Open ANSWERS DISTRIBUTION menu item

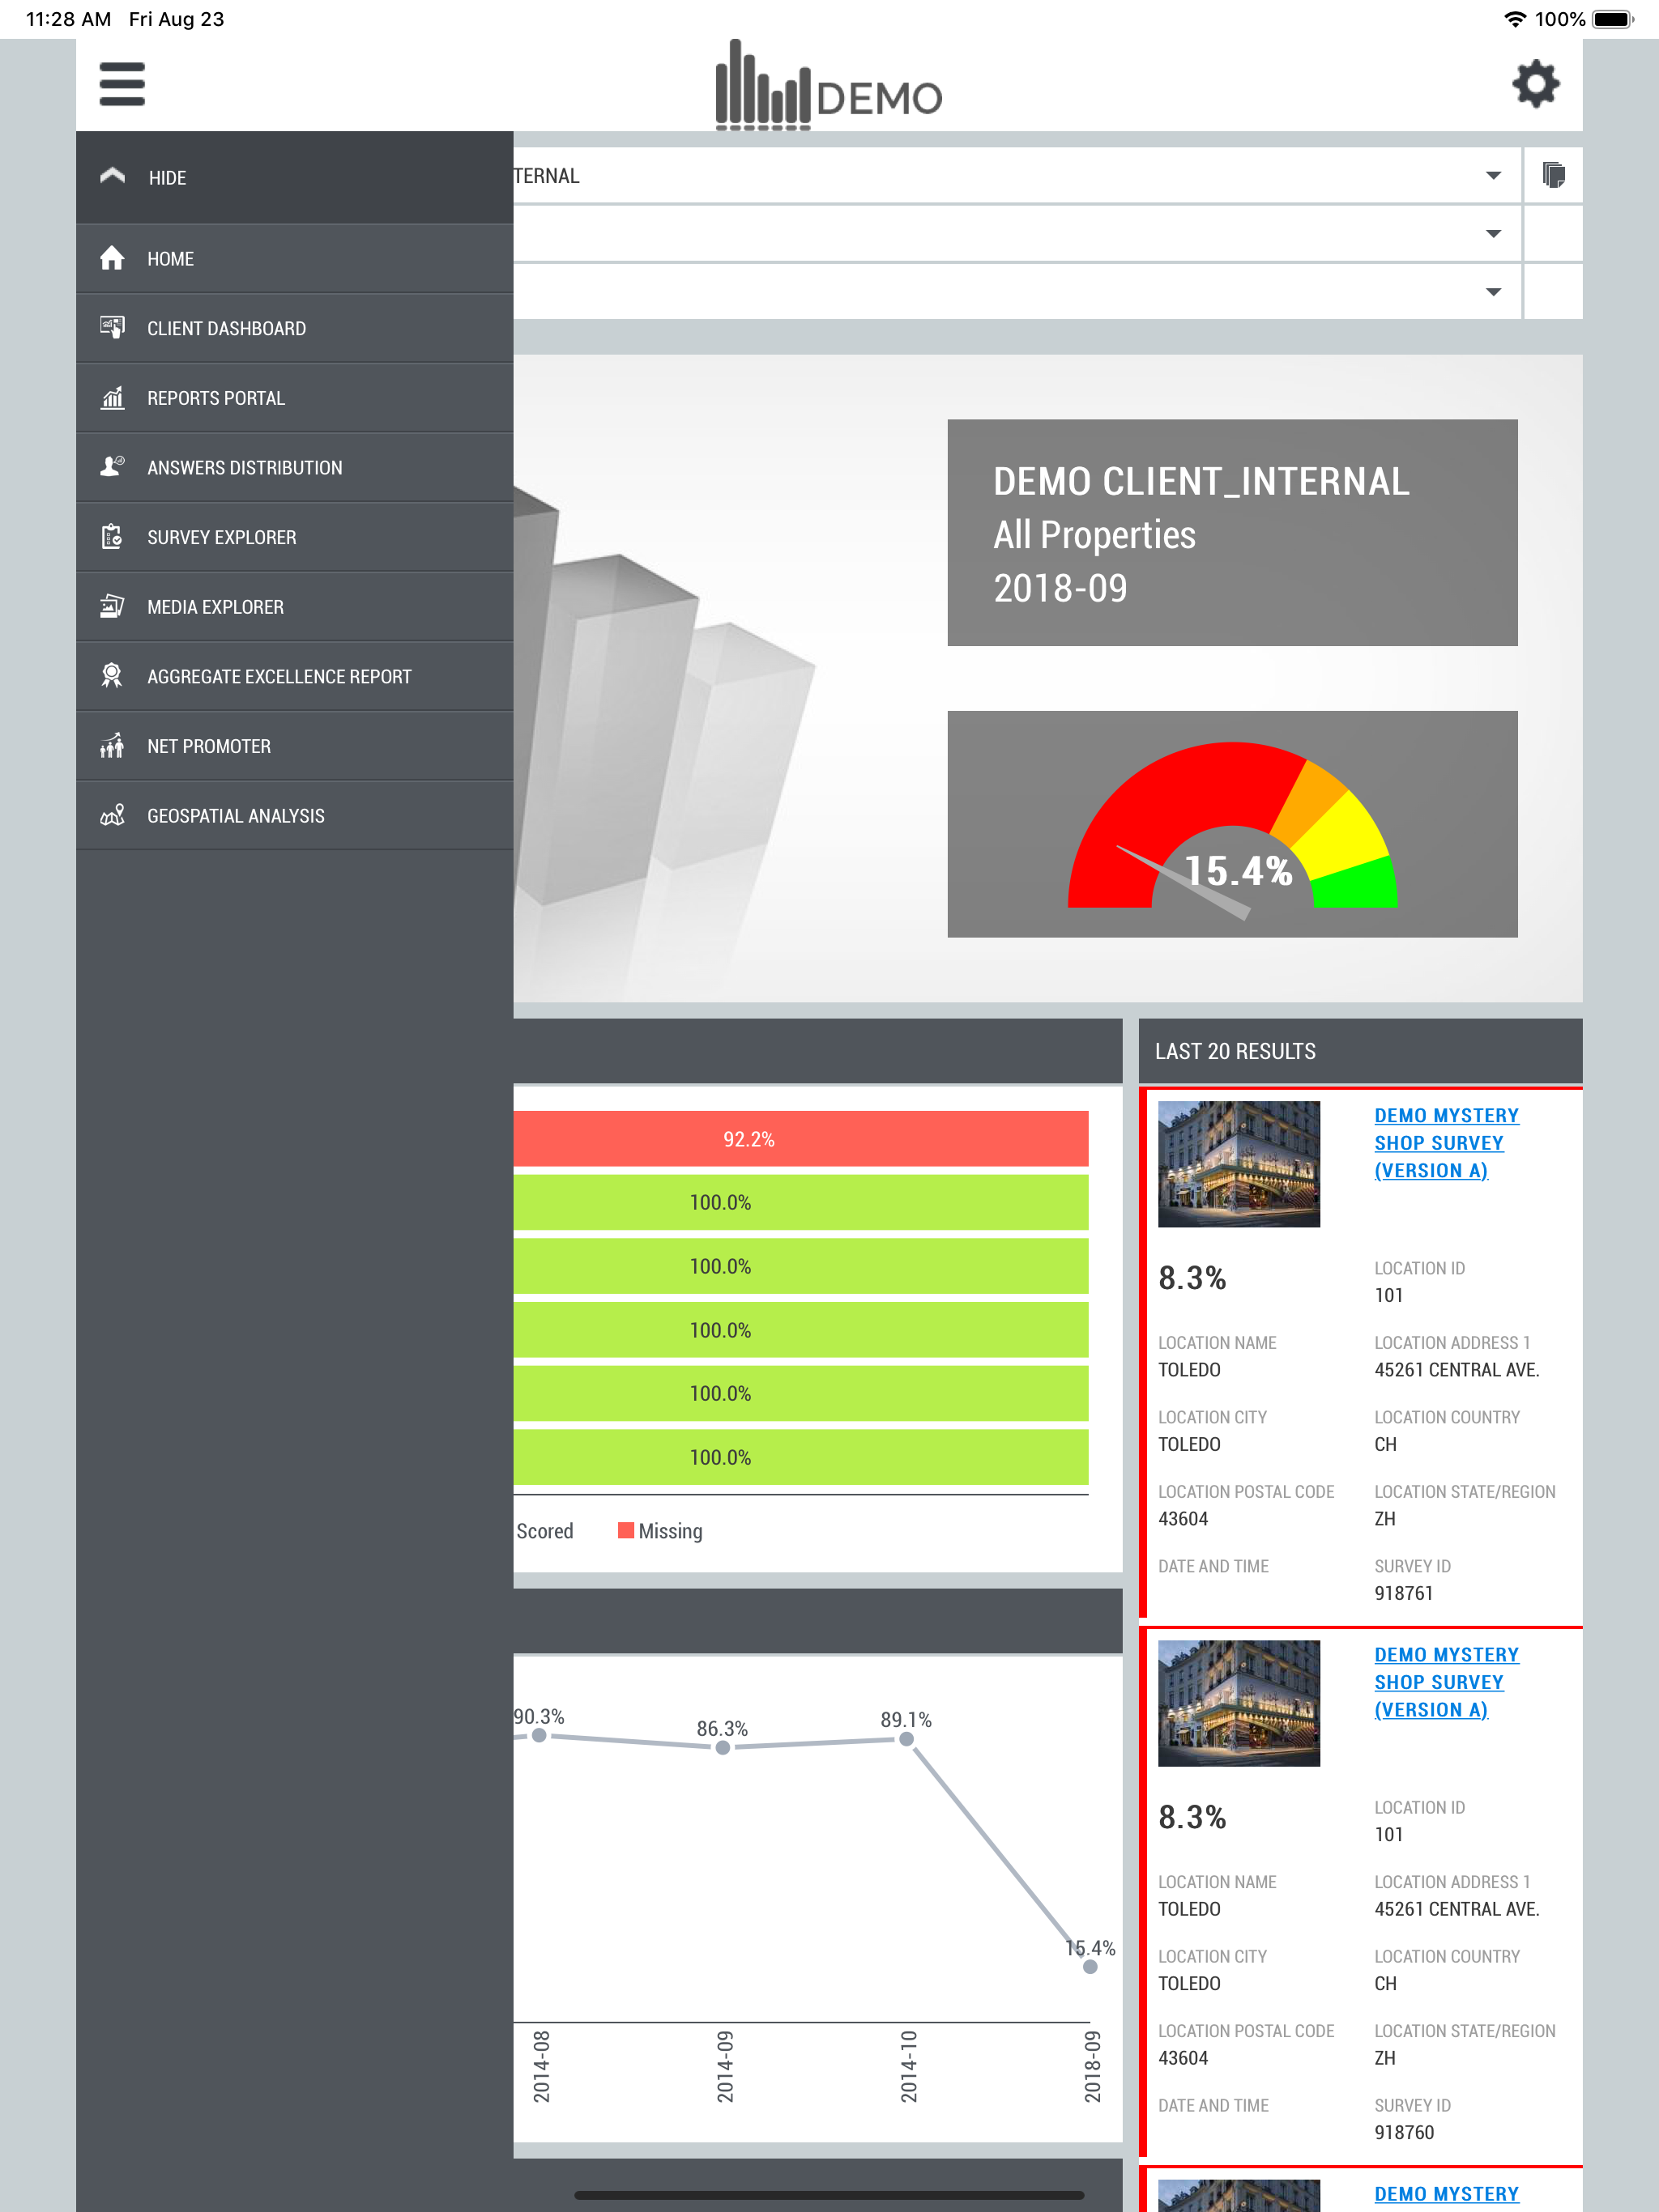click(x=295, y=467)
